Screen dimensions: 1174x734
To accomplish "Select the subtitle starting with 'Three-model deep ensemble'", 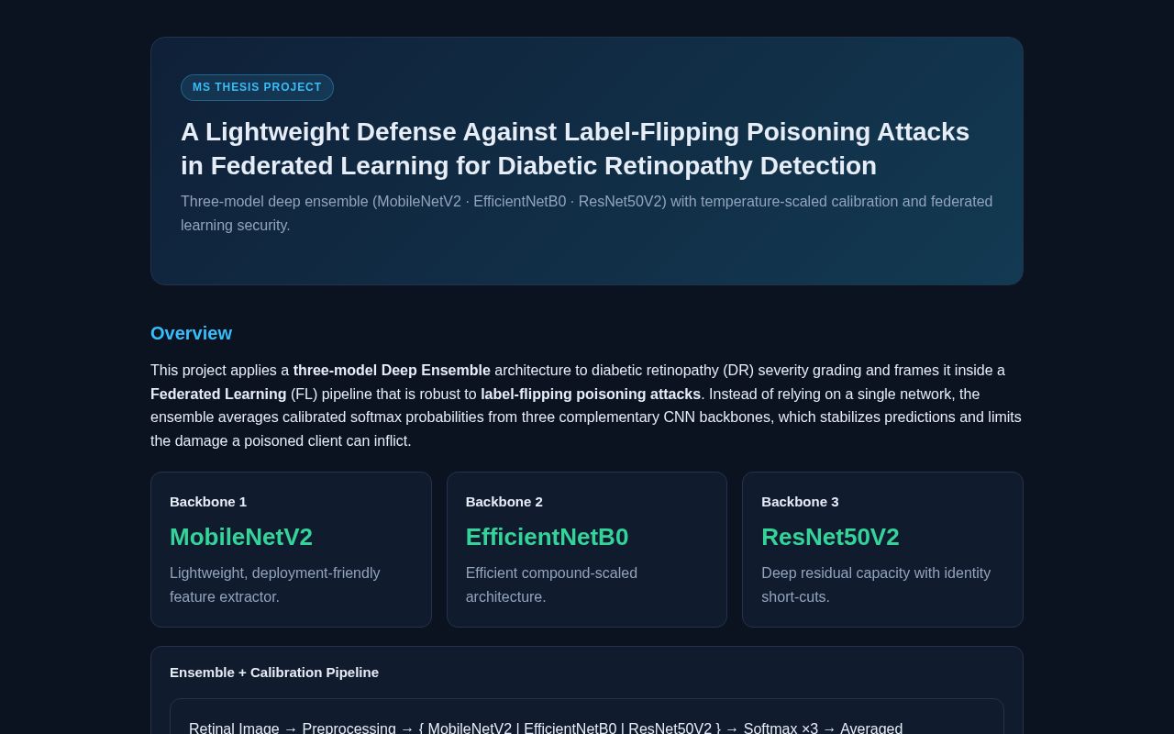I will [x=587, y=213].
